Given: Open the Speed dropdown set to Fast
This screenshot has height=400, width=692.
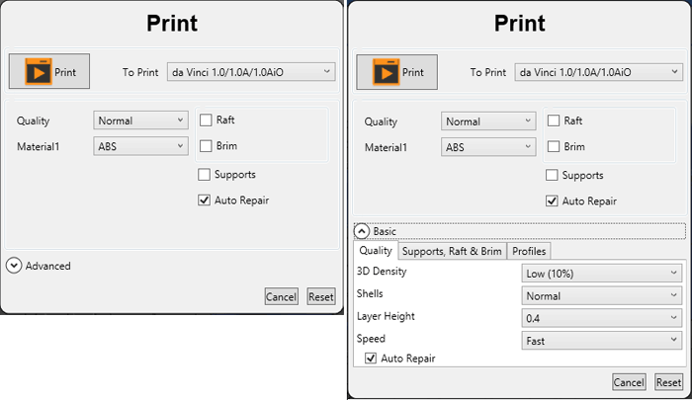Looking at the screenshot, I should pyautogui.click(x=601, y=341).
